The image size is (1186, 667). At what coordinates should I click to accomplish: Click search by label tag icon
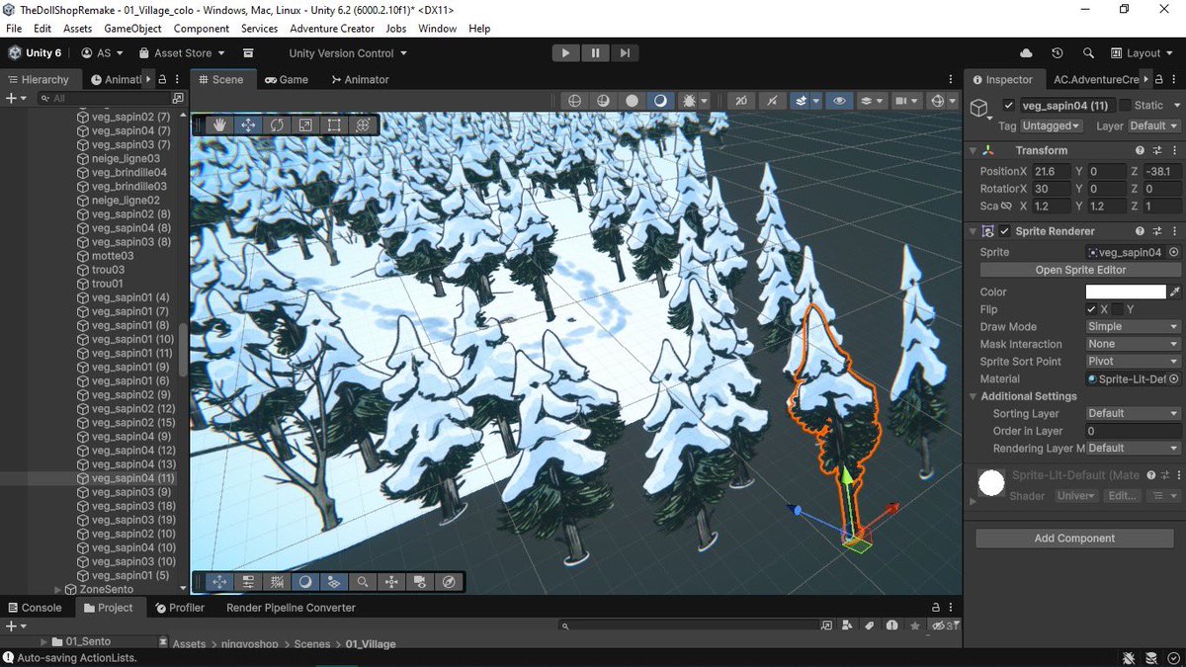click(869, 625)
